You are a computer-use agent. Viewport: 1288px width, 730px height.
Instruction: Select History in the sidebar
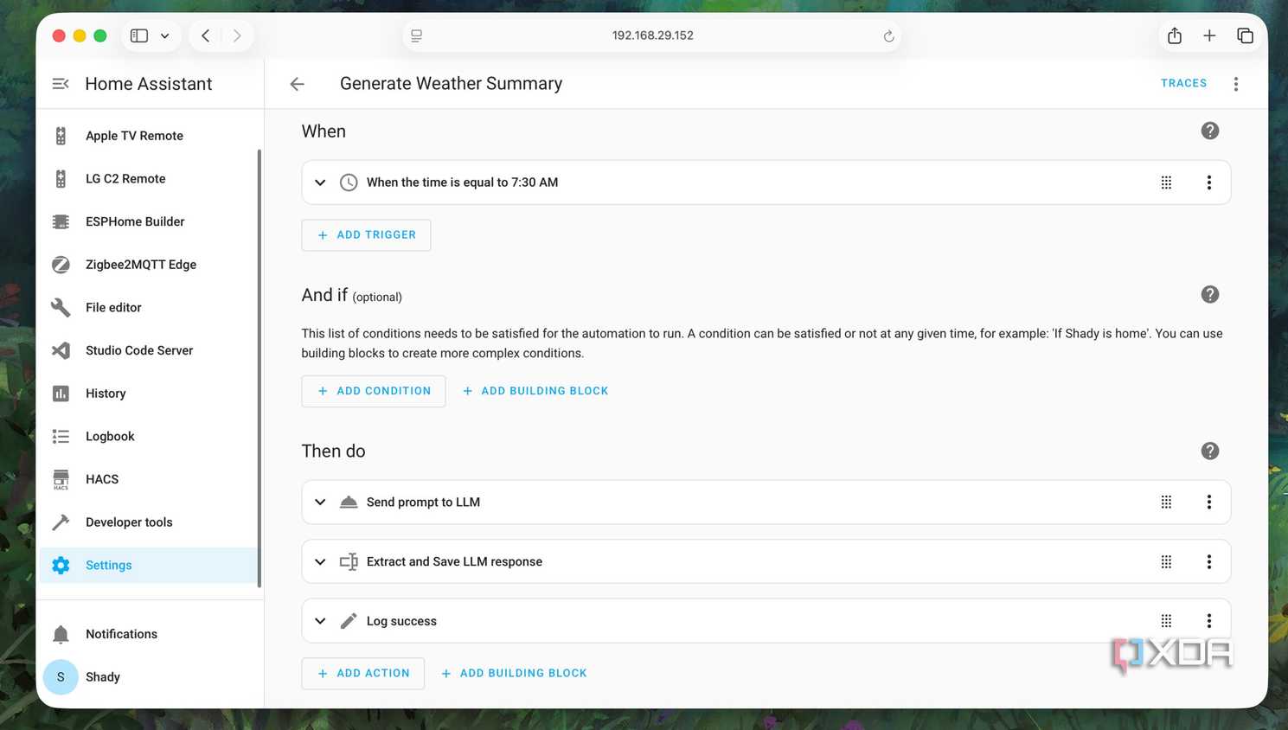click(x=149, y=394)
